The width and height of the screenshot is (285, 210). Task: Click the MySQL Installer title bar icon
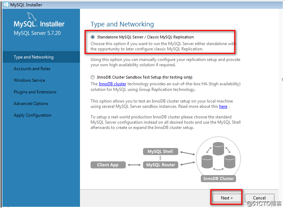tap(6, 4)
